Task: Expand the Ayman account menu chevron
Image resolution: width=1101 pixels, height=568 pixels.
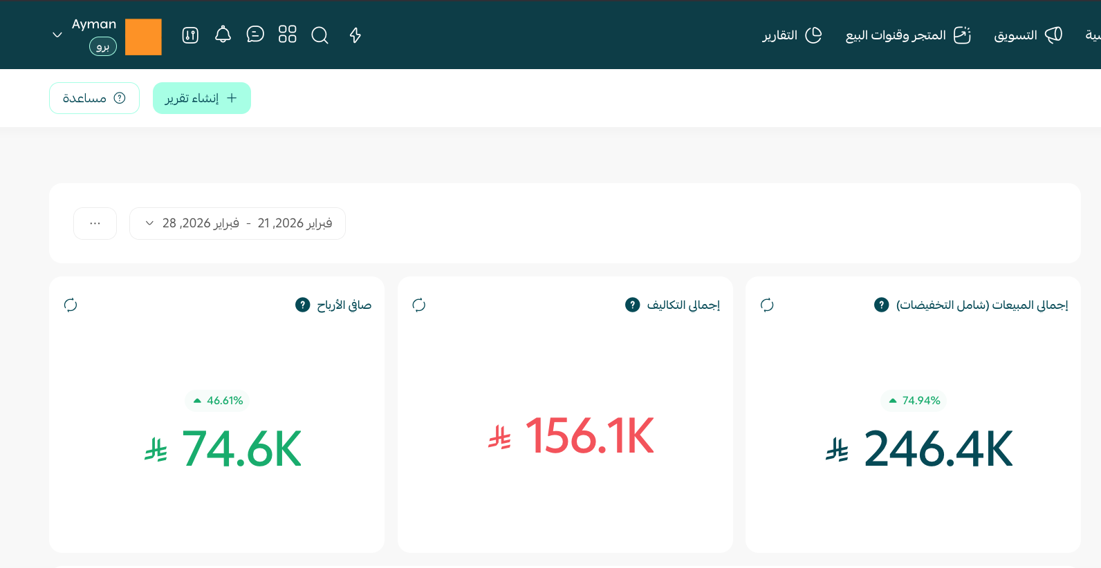Action: point(57,35)
